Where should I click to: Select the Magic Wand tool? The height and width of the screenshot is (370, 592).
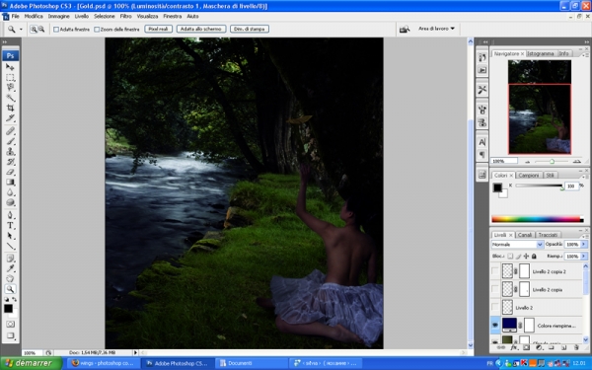[x=10, y=98]
